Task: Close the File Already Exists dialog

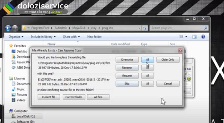Action: coord(180,51)
